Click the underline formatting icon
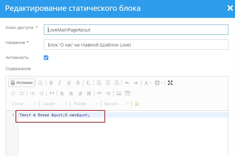This screenshot has width=235, height=156. (69, 83)
